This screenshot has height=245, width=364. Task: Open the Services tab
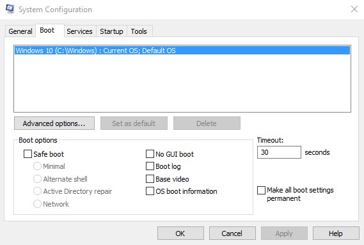pos(79,31)
